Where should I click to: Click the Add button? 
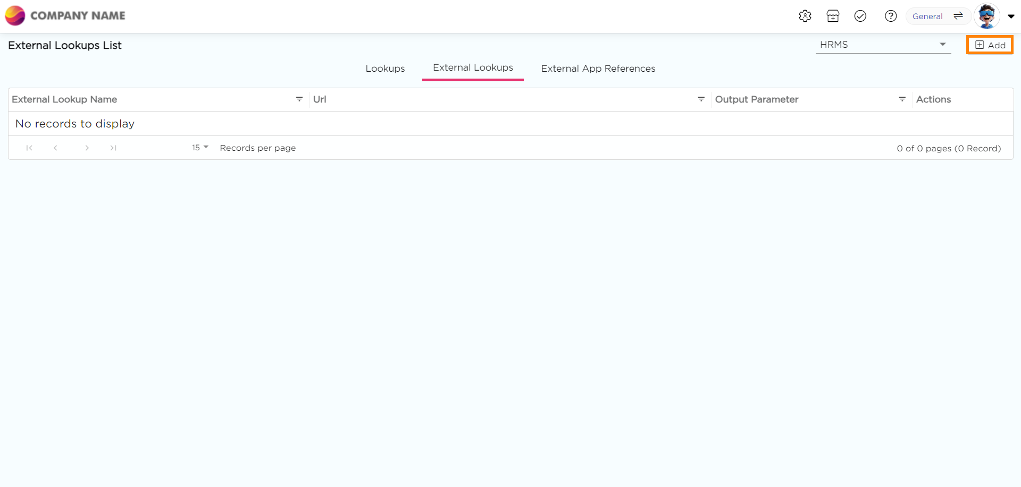point(990,45)
